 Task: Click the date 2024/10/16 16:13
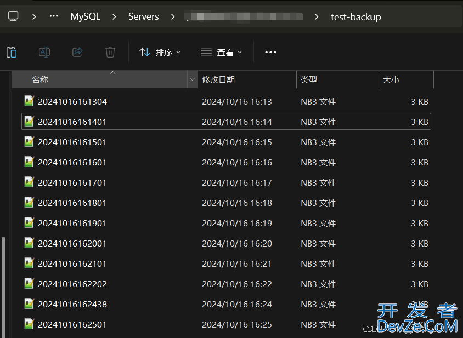[237, 102]
